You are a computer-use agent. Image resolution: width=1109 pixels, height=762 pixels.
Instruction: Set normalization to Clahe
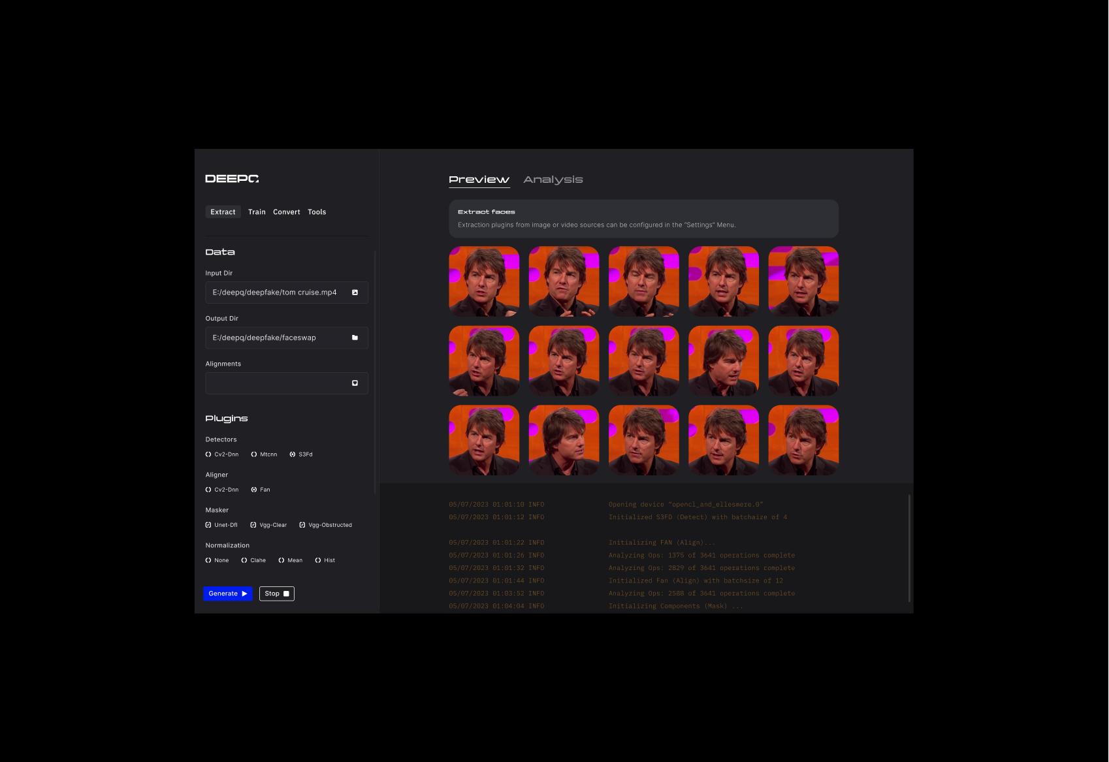click(244, 560)
